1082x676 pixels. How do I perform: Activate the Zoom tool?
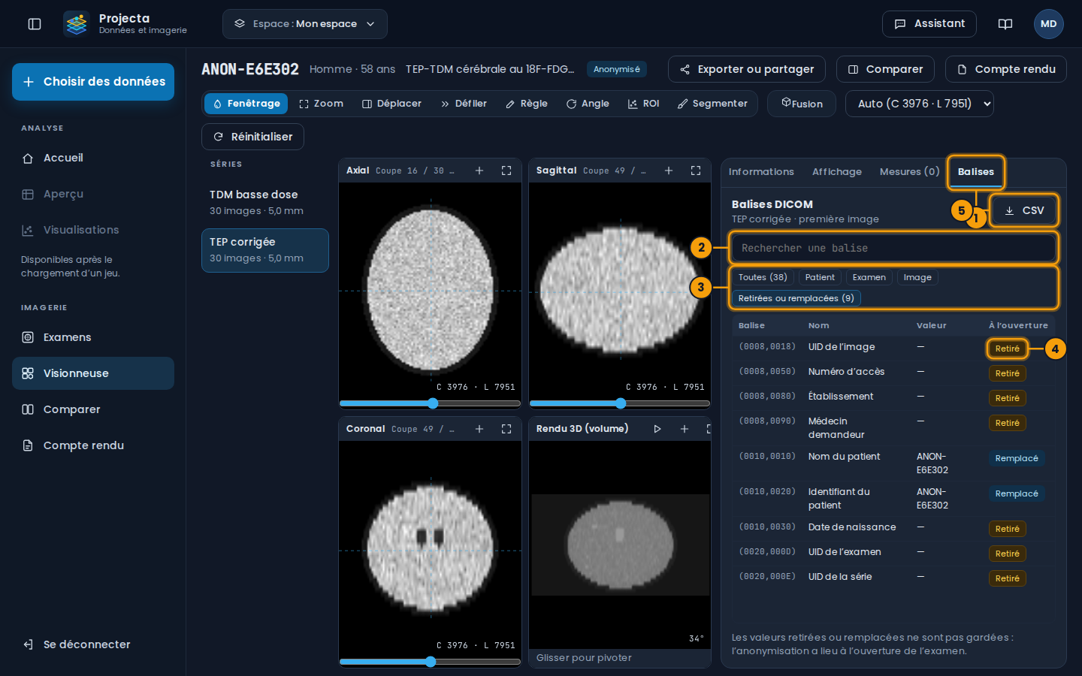pyautogui.click(x=322, y=104)
